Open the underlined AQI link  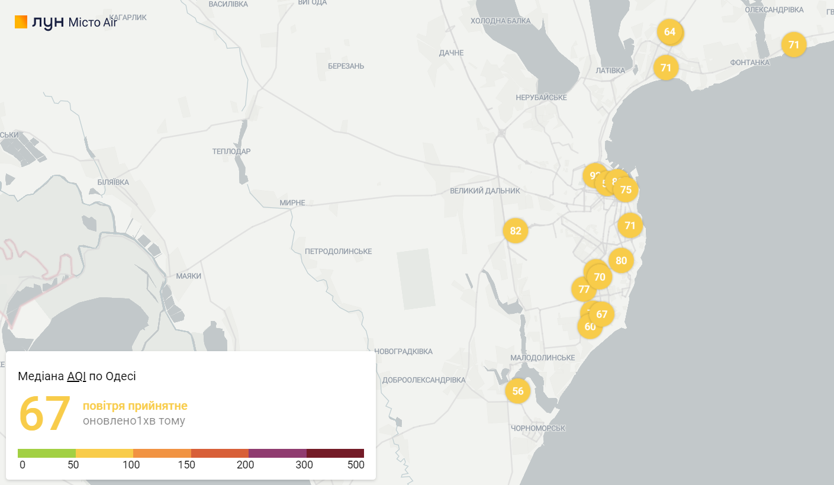[76, 376]
